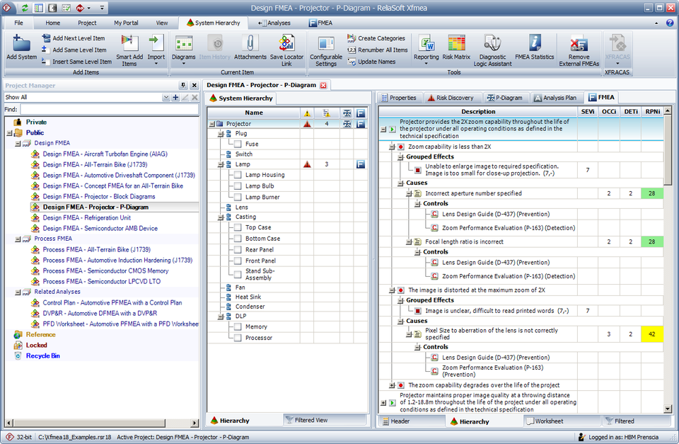Open the Diagrams tool
The width and height of the screenshot is (679, 444).
[x=184, y=49]
